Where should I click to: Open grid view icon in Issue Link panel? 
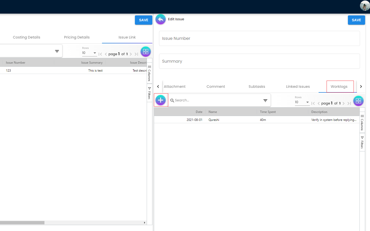point(145,52)
